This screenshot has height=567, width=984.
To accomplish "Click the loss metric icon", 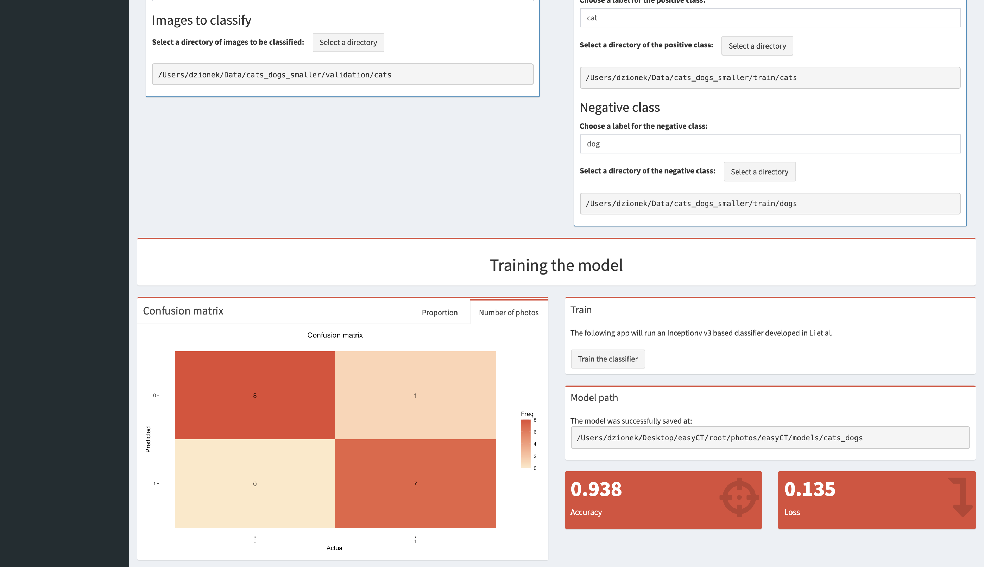I will [x=959, y=497].
